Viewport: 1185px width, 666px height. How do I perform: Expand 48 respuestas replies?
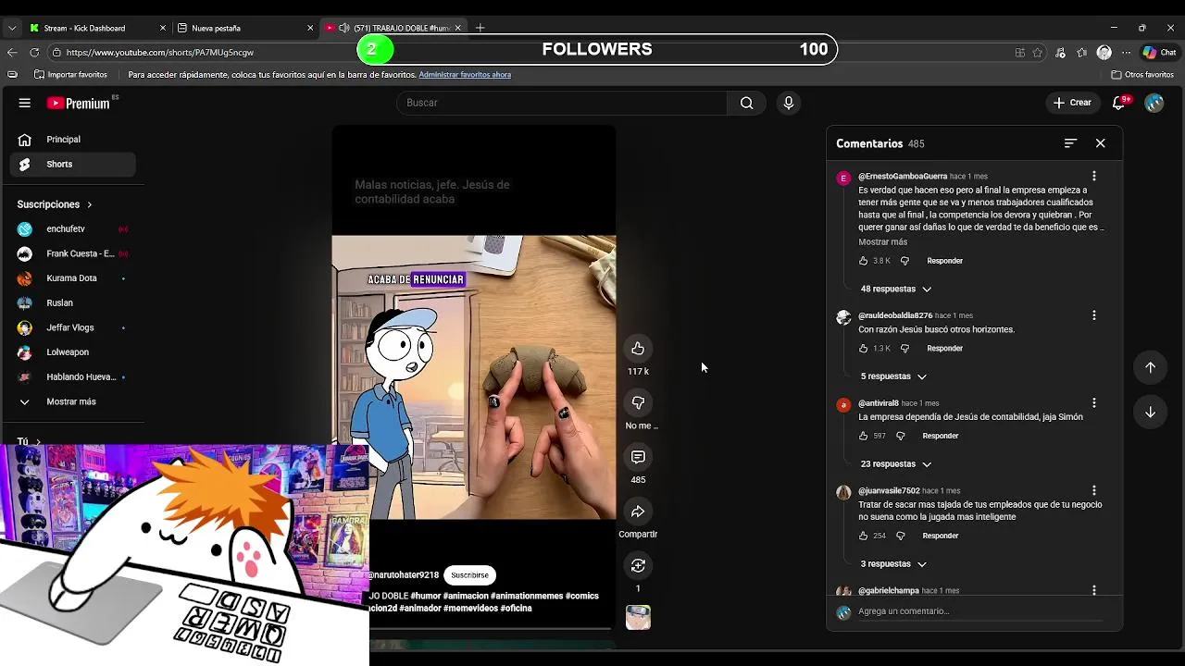point(896,290)
